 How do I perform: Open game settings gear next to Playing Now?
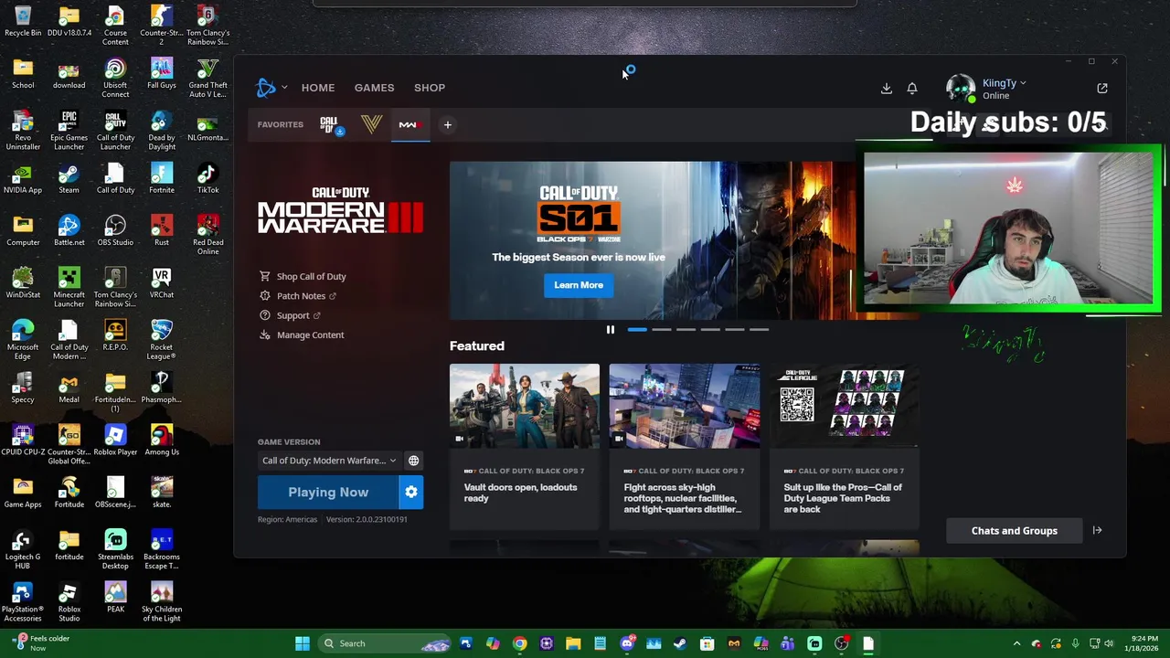pos(411,493)
